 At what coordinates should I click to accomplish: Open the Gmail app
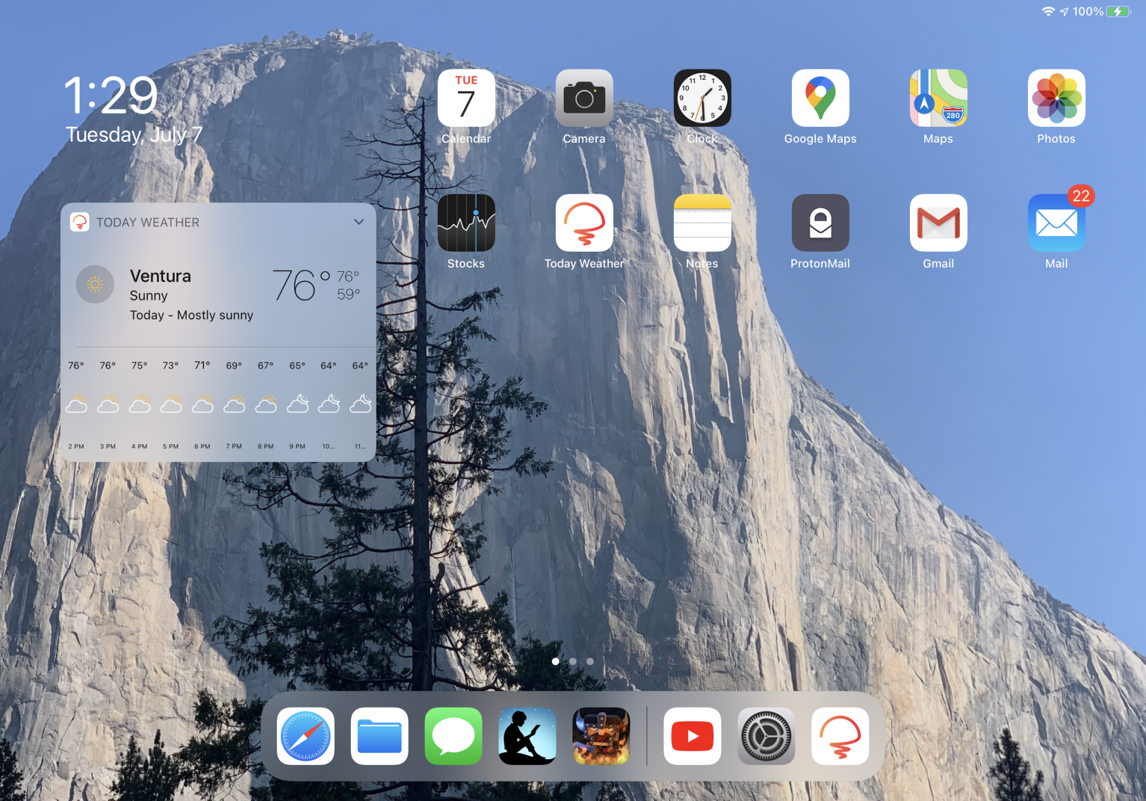(x=938, y=223)
